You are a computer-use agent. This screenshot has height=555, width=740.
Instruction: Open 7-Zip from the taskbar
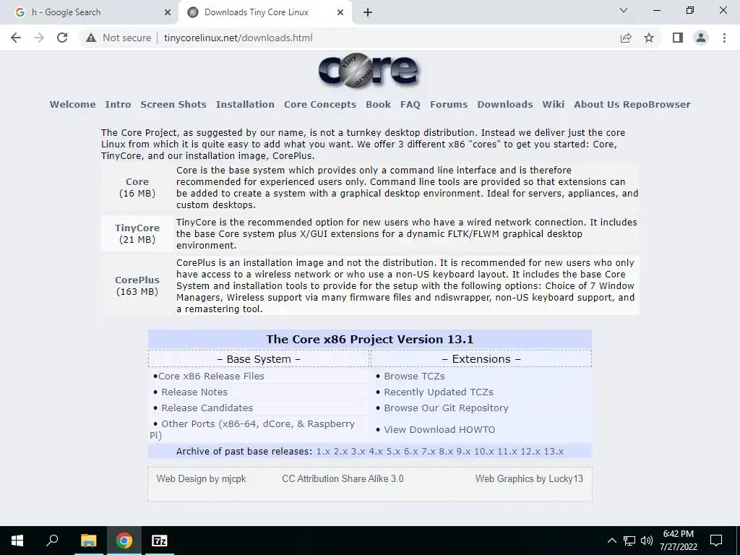click(x=160, y=541)
